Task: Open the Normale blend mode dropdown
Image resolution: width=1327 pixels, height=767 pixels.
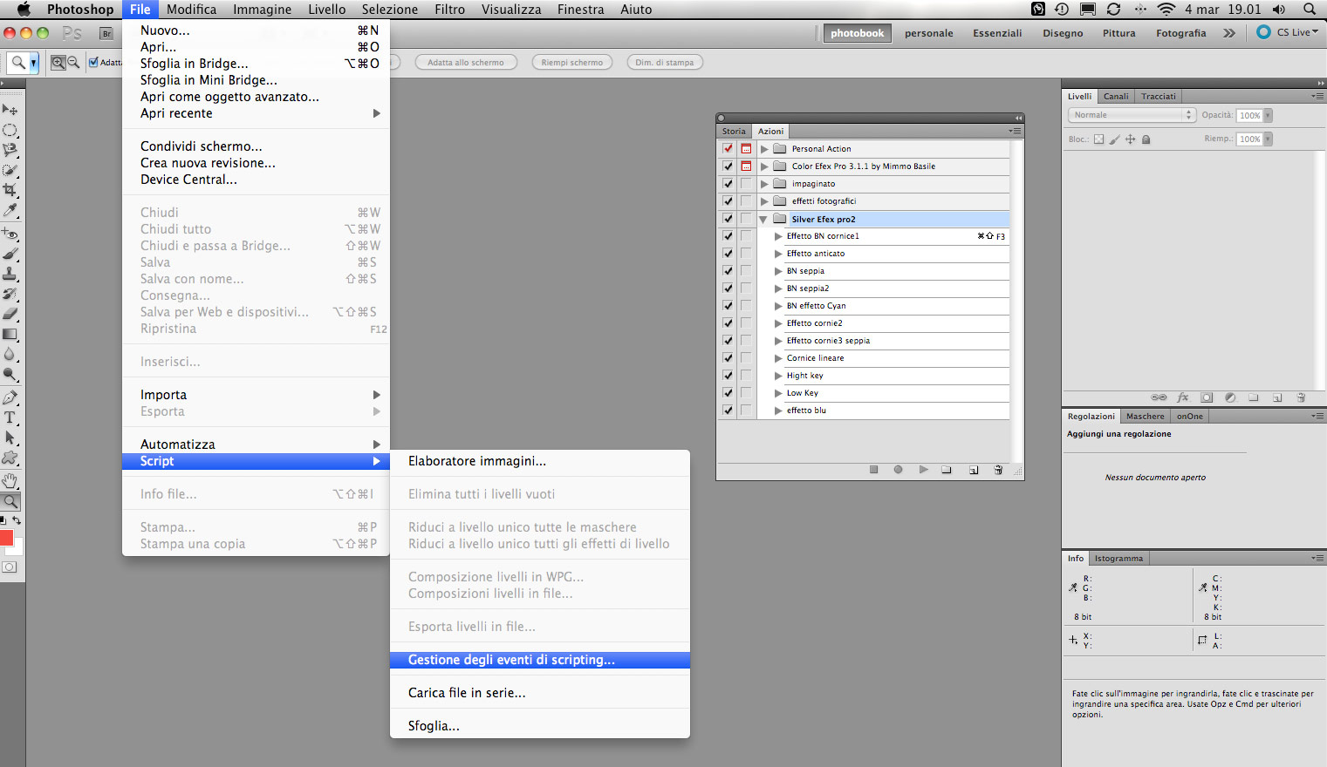Action: click(1132, 115)
